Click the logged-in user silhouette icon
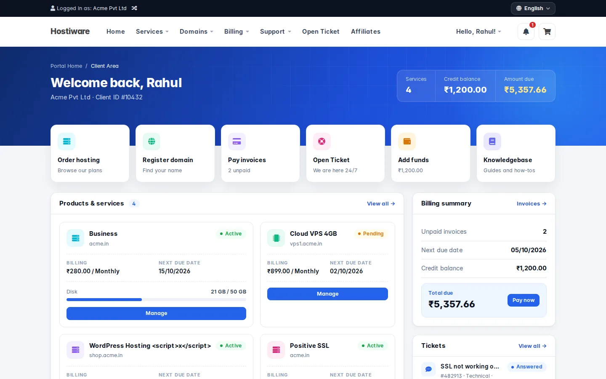The height and width of the screenshot is (379, 606). click(53, 8)
